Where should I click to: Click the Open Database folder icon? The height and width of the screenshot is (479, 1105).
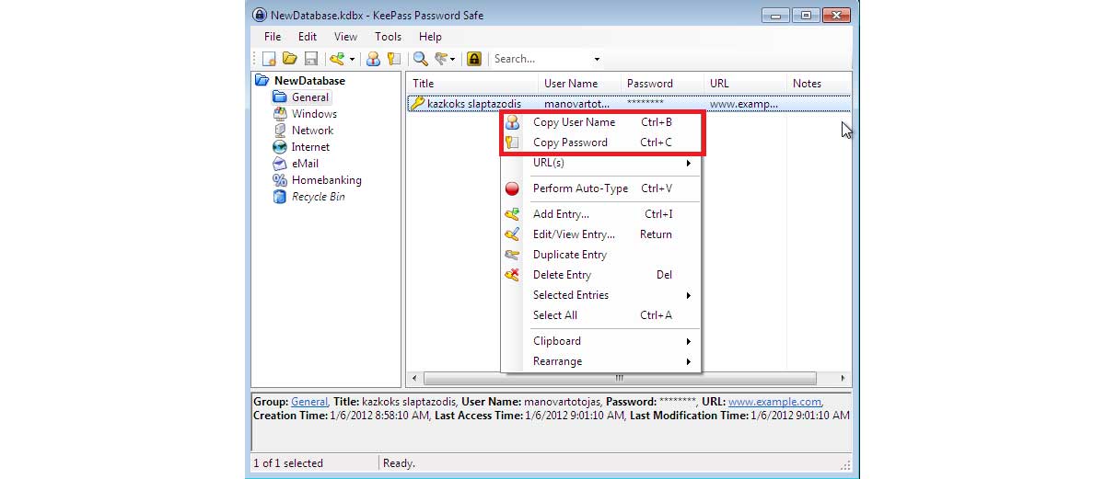(289, 59)
